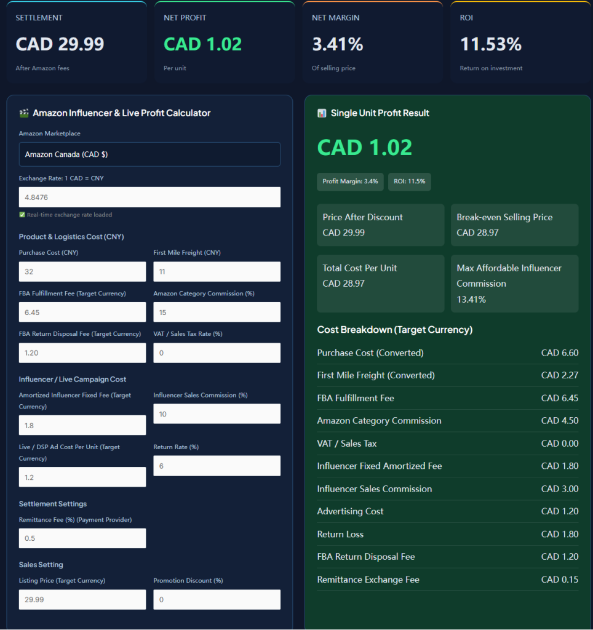Screen dimensions: 593x630
Task: Click the Remittance Fee (%) input
Action: click(82, 538)
